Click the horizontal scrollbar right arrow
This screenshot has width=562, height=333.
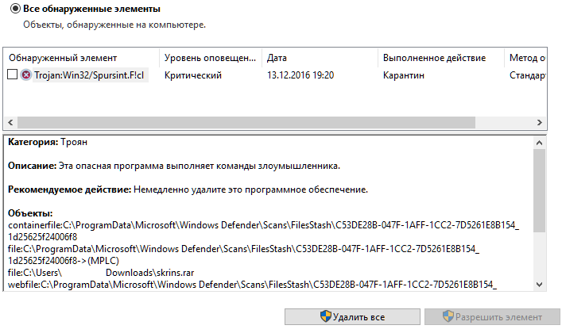pyautogui.click(x=540, y=122)
